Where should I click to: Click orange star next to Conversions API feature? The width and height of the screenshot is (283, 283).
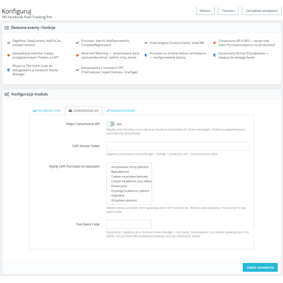(x=214, y=43)
